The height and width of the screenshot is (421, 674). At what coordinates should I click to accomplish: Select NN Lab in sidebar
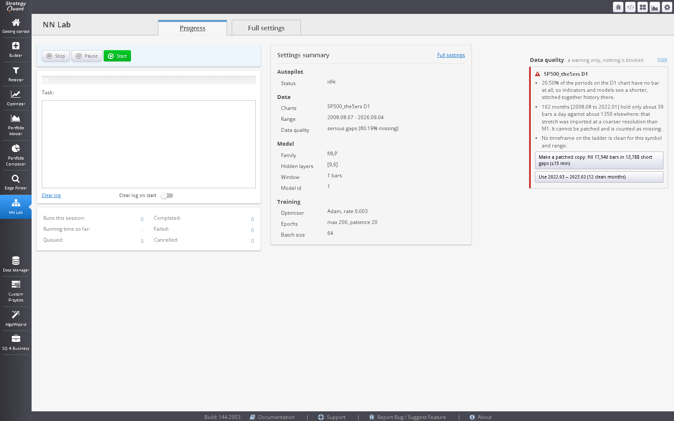16,207
